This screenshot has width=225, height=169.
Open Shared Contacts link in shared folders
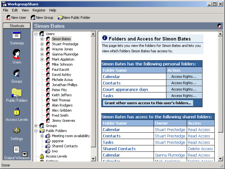119,149
